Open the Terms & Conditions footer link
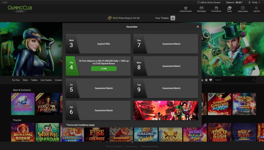This screenshot has height=150, width=264. 114,146
